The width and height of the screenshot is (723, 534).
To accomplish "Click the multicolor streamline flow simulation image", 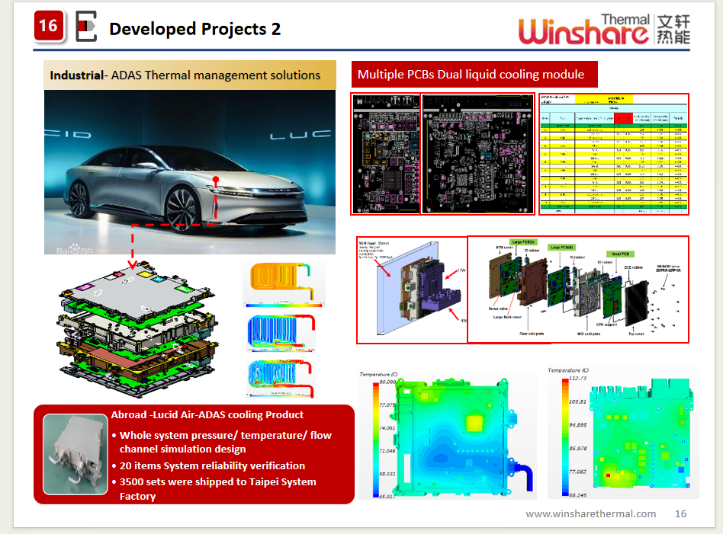I will (x=281, y=378).
